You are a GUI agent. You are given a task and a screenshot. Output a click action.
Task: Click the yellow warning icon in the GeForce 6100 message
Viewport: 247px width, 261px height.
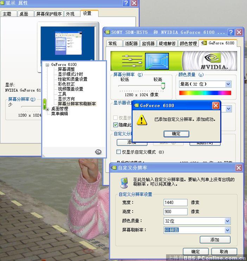142,120
